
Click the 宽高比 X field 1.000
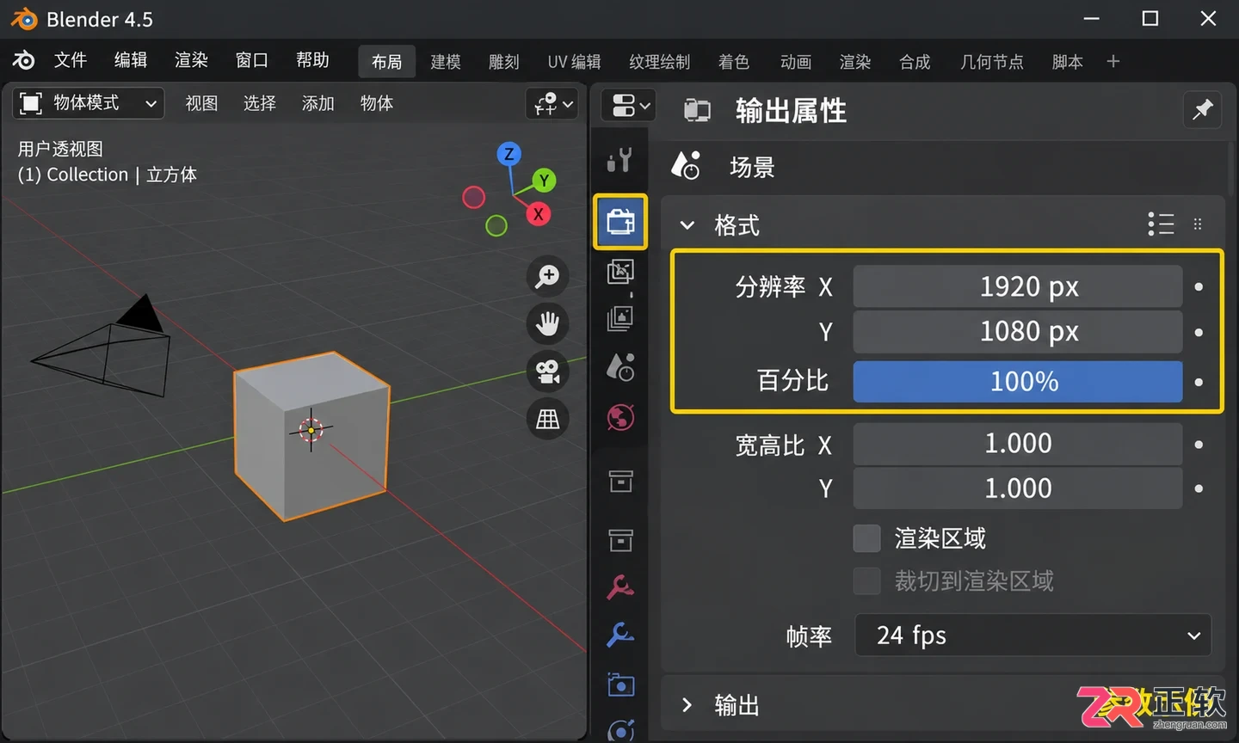[1018, 444]
